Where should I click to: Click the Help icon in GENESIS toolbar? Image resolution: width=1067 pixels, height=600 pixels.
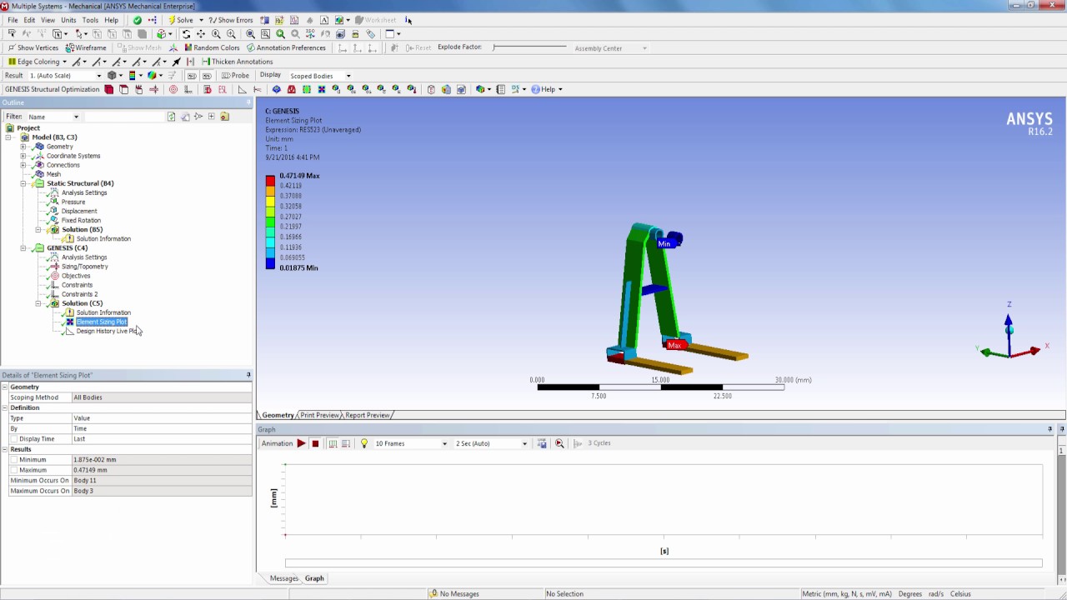click(547, 89)
